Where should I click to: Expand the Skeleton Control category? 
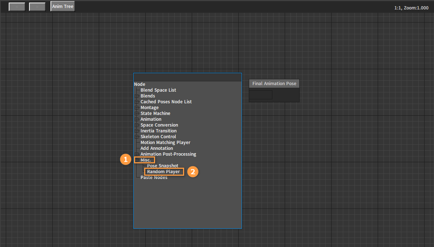click(x=137, y=137)
